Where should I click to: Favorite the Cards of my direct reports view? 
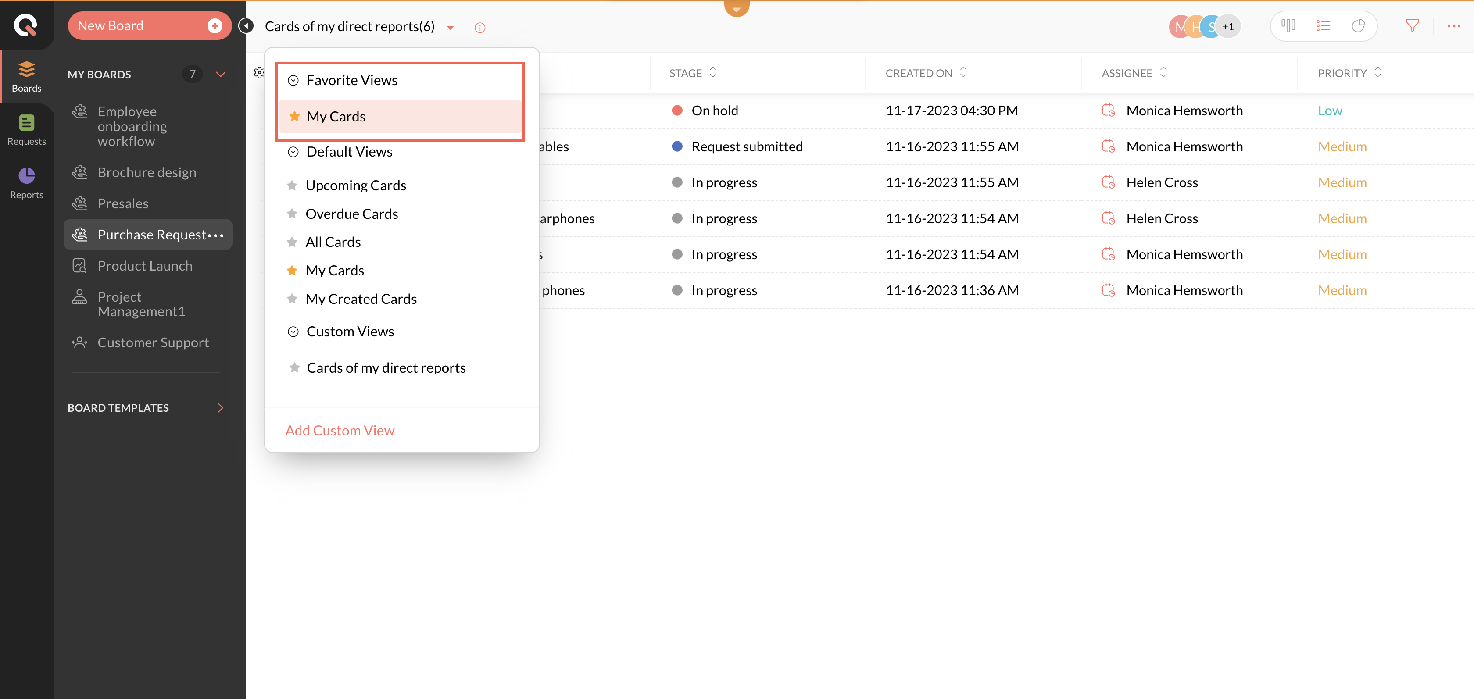(294, 368)
